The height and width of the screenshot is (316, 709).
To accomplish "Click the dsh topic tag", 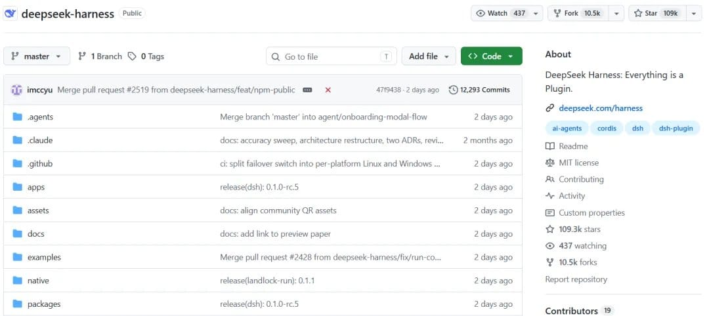I will pos(637,128).
